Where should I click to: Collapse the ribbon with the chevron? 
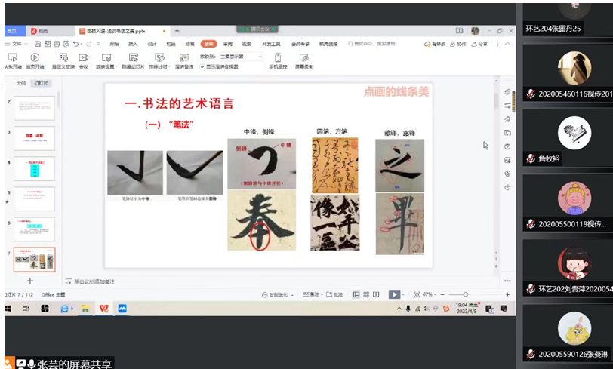[507, 44]
